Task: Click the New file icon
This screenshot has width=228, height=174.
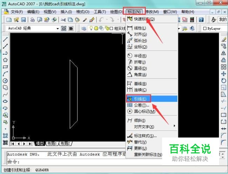Action: click(x=9, y=20)
